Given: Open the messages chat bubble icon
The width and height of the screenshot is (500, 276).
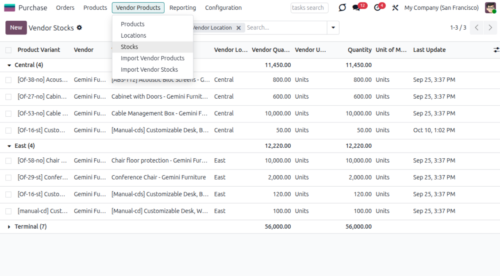Looking at the screenshot, I should [x=357, y=8].
